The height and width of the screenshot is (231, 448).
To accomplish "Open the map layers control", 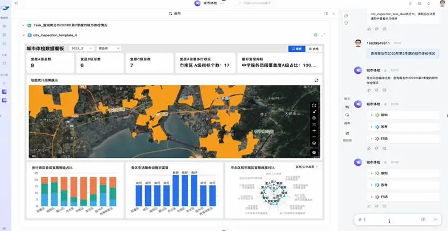I will pos(314,143).
